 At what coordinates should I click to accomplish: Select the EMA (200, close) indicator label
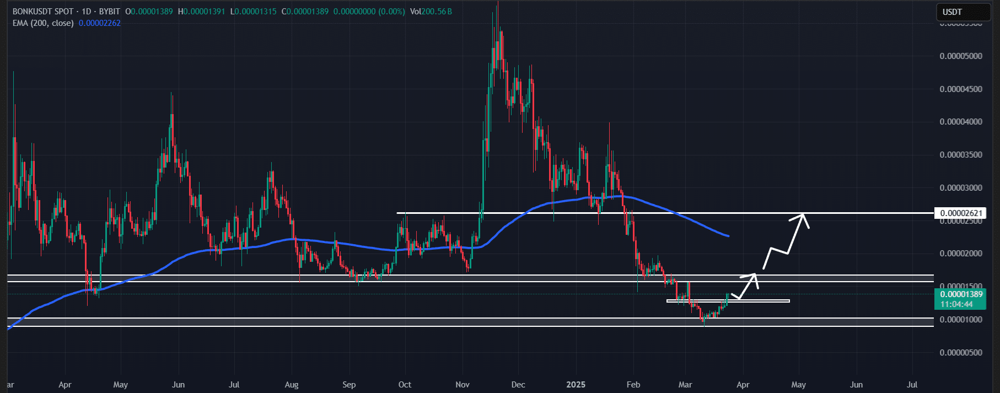[43, 23]
